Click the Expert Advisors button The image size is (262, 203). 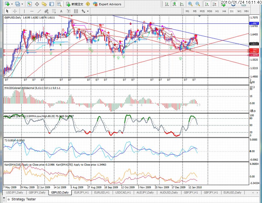(x=108, y=4)
